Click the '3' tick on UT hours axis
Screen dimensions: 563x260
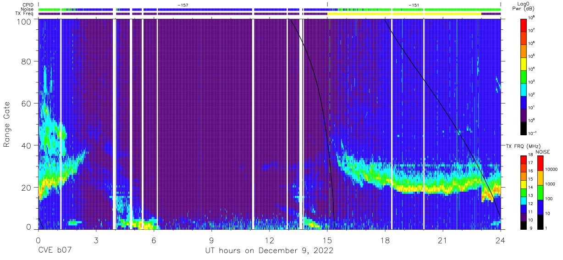(96, 240)
